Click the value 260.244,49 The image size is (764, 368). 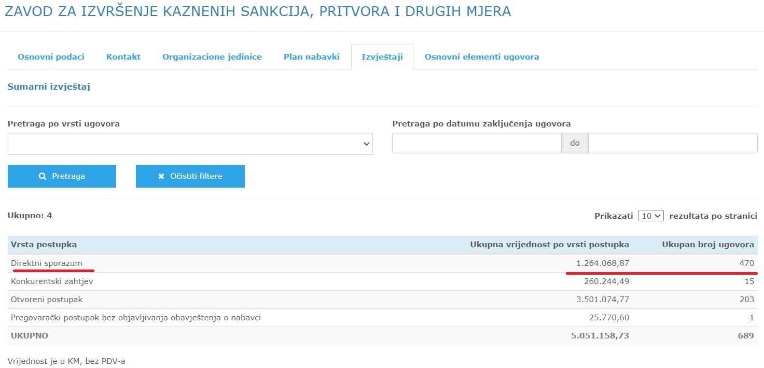click(607, 281)
